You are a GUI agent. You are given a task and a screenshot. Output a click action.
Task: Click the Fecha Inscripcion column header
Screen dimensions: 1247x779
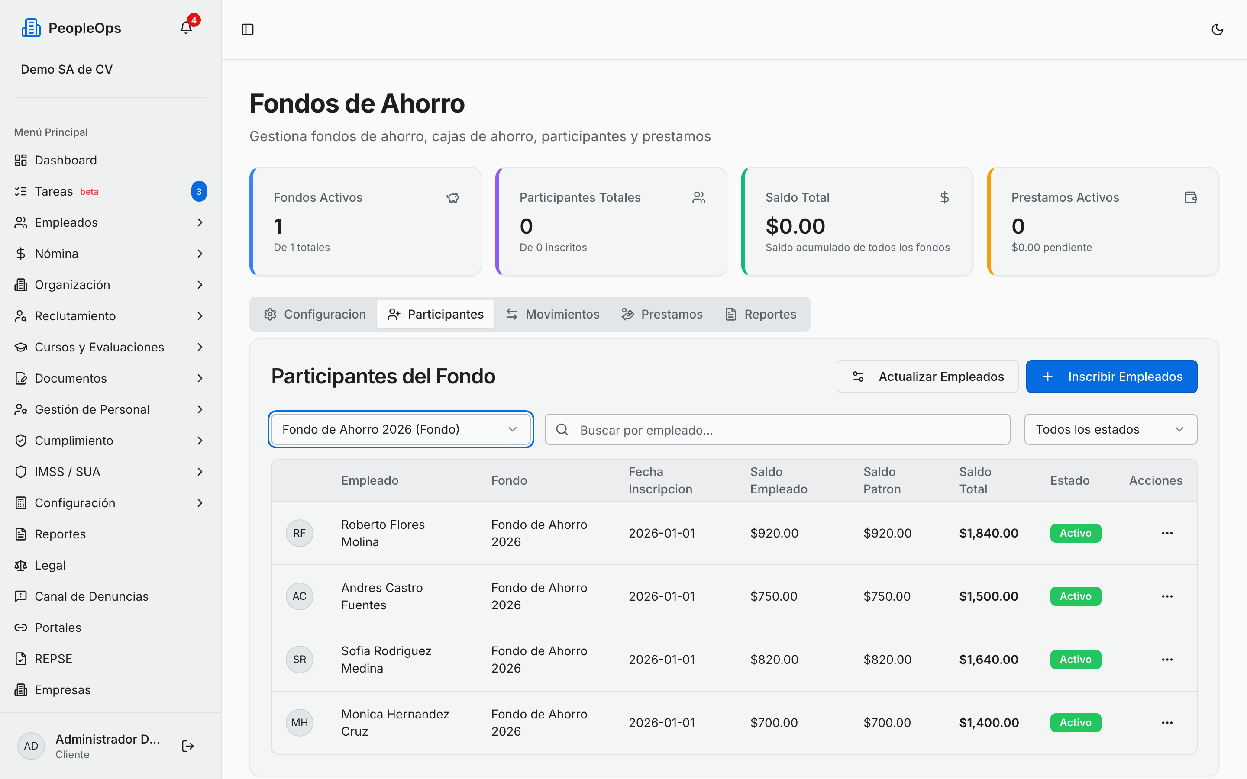660,480
